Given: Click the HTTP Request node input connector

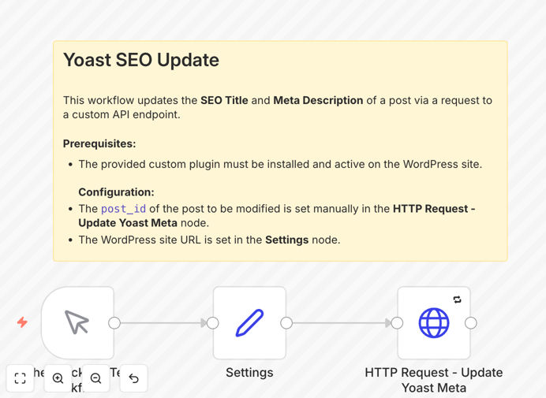Looking at the screenshot, I should [397, 323].
